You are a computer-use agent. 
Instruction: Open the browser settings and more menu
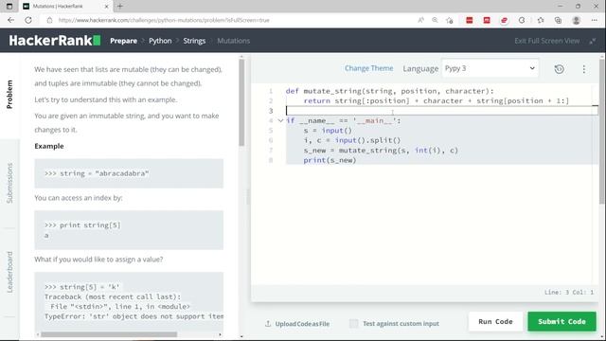[x=595, y=20]
